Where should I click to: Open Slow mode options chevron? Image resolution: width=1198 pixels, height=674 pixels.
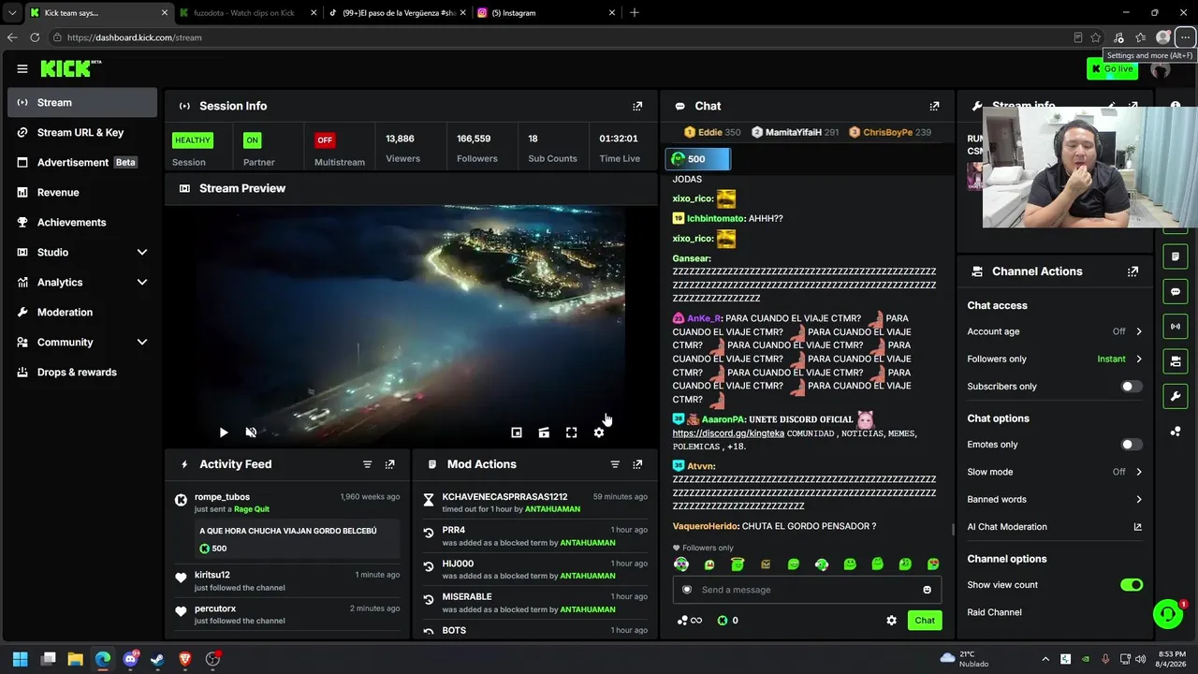click(1139, 472)
